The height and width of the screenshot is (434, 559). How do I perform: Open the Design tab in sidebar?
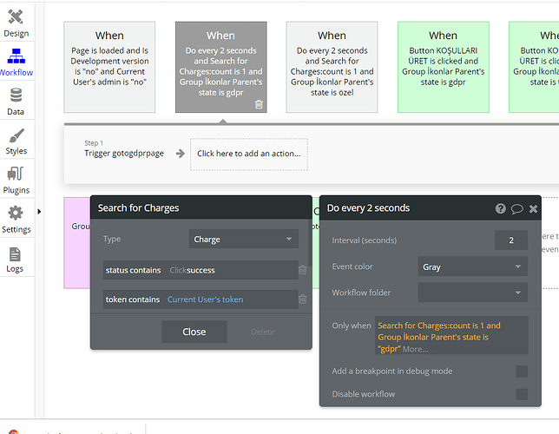(16, 21)
